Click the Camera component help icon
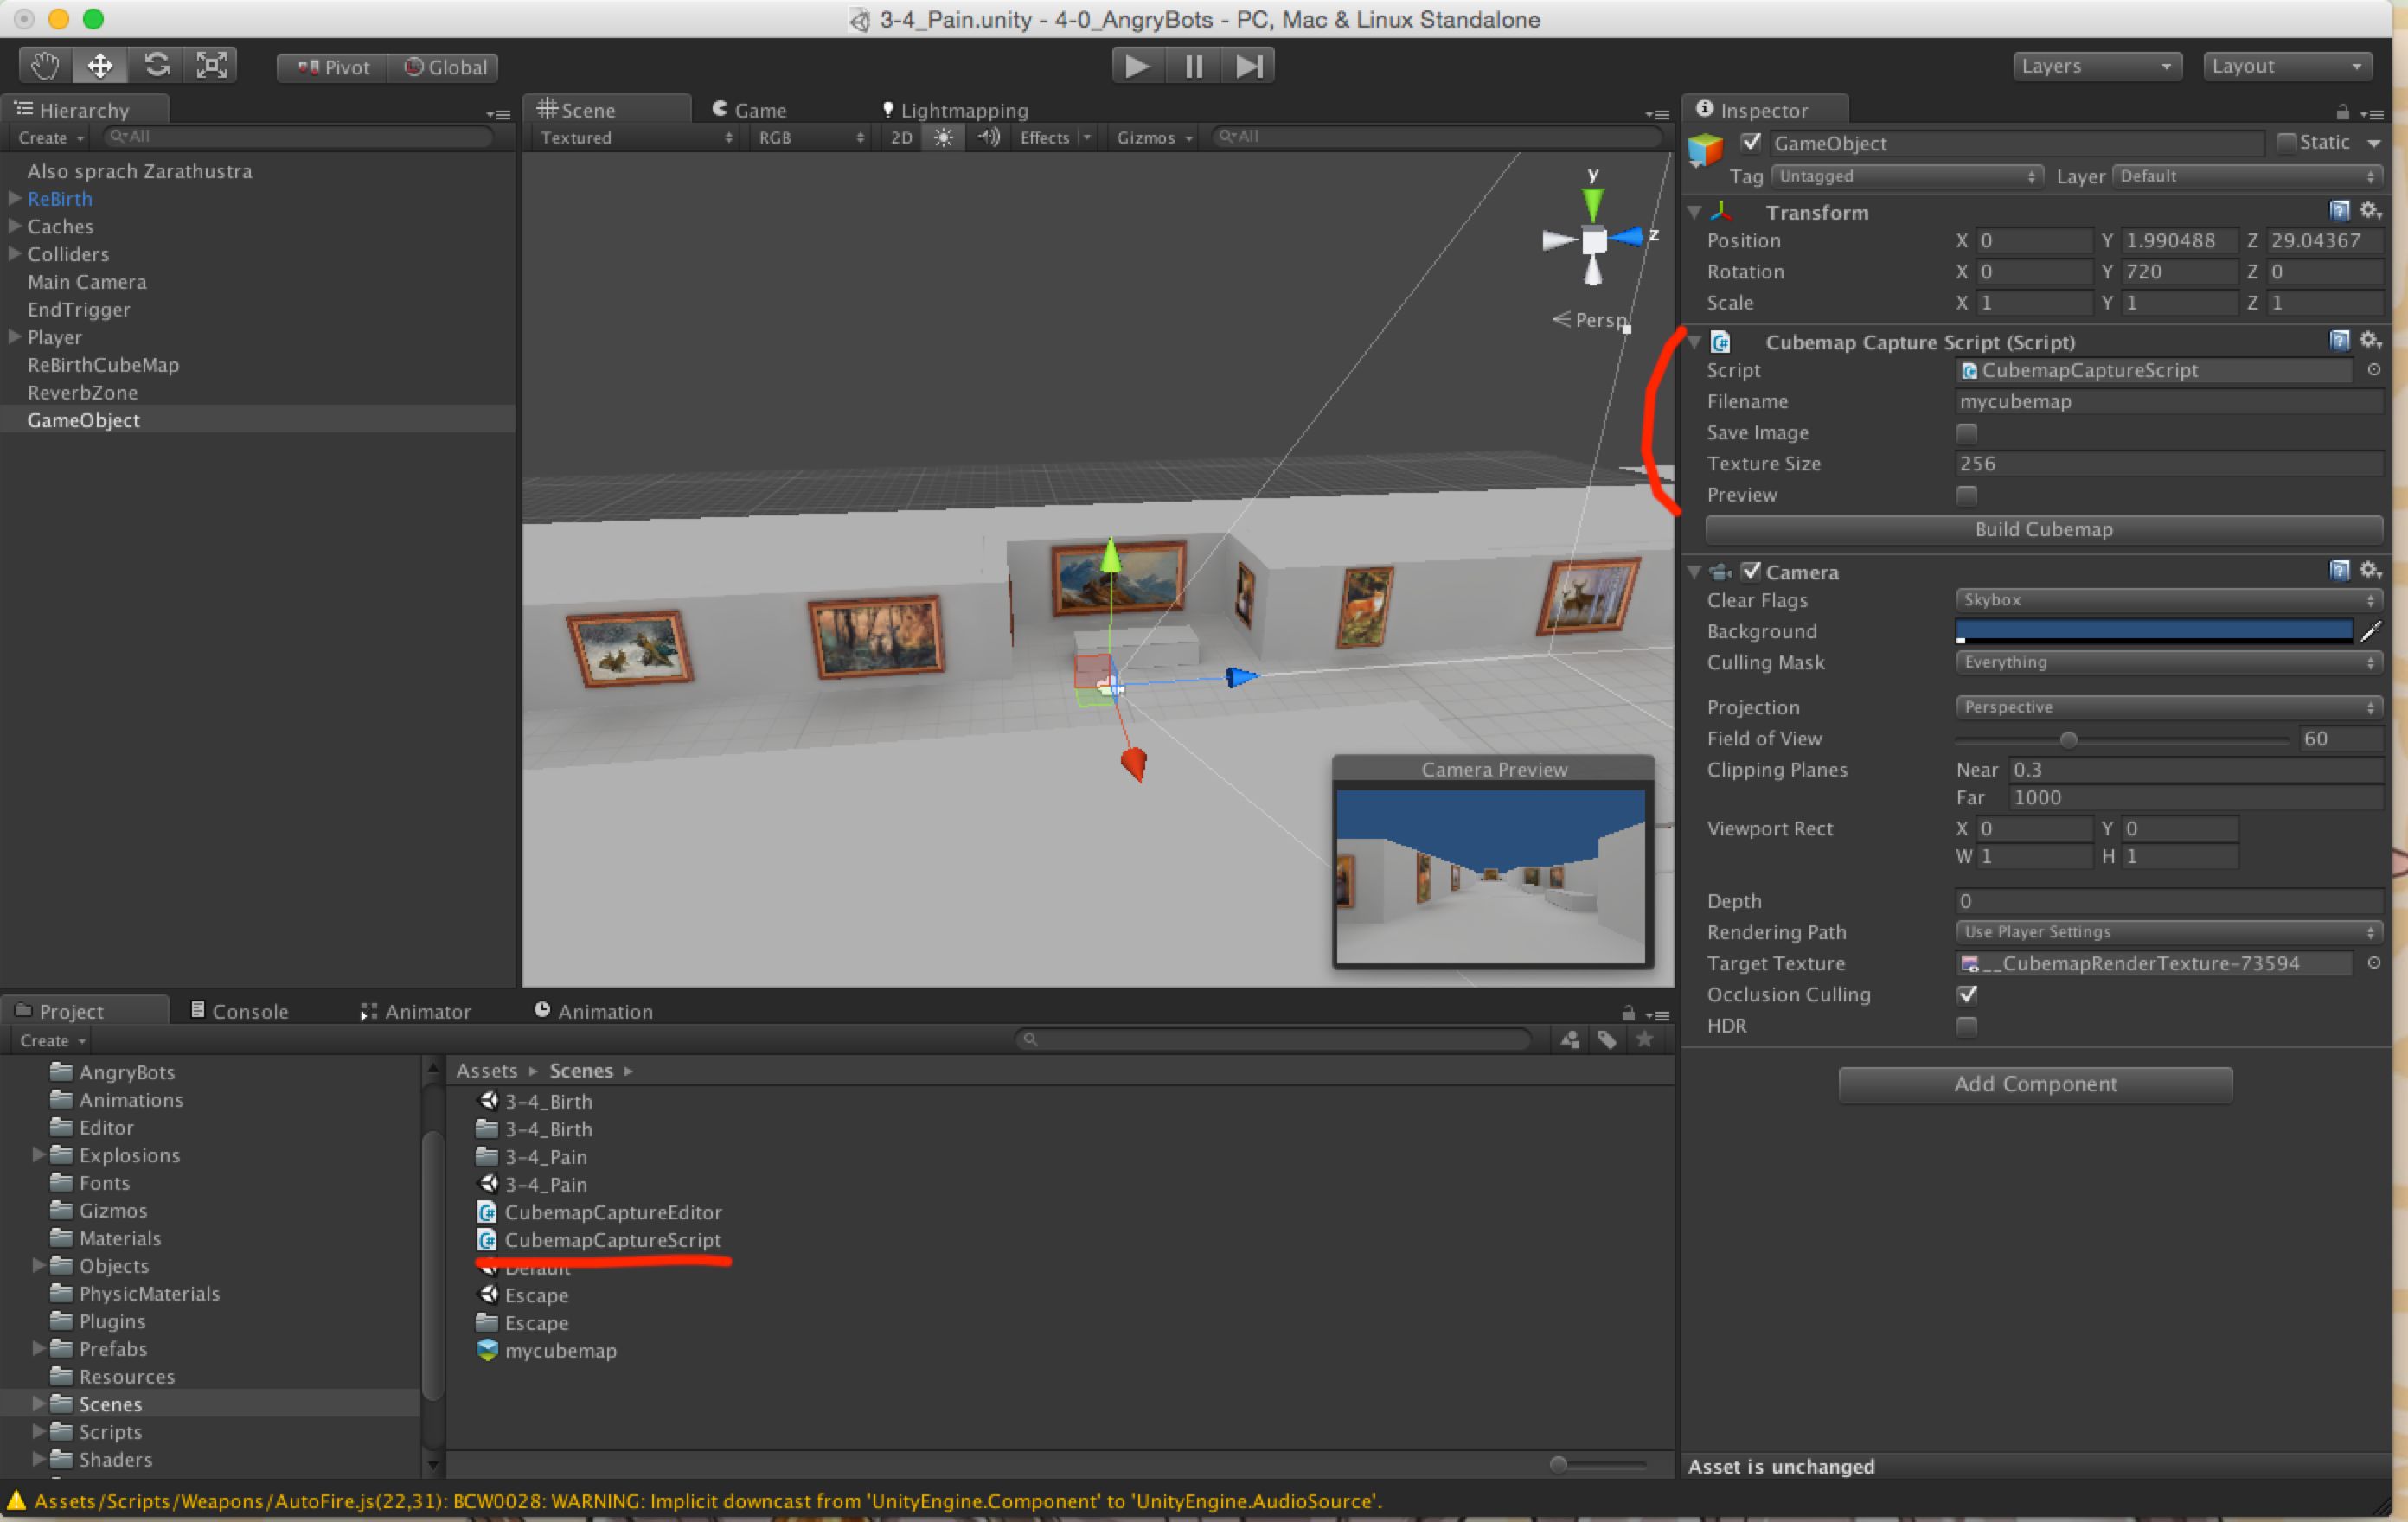2408x1522 pixels. click(x=2339, y=571)
